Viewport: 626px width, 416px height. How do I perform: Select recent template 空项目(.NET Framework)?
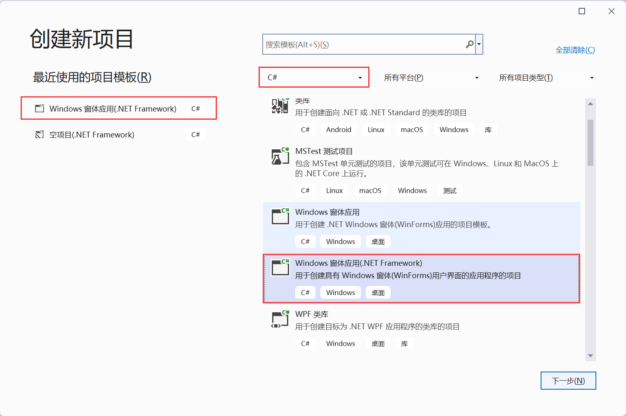tap(119, 135)
